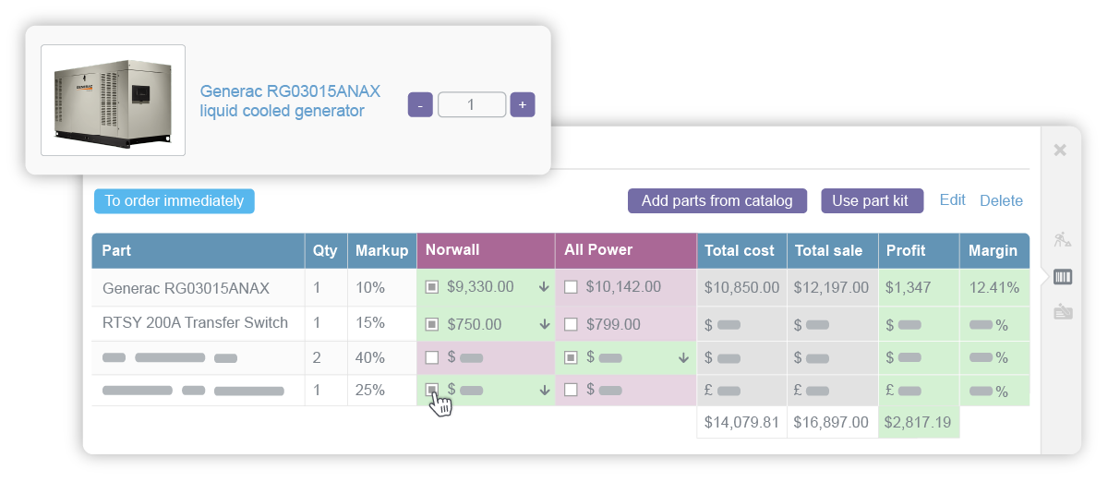This screenshot has width=1108, height=482.
Task: Click the Delete link
Action: click(1001, 201)
